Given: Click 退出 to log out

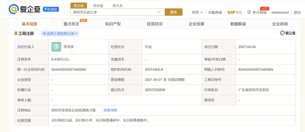Looking at the screenshot, I should [x=297, y=12].
